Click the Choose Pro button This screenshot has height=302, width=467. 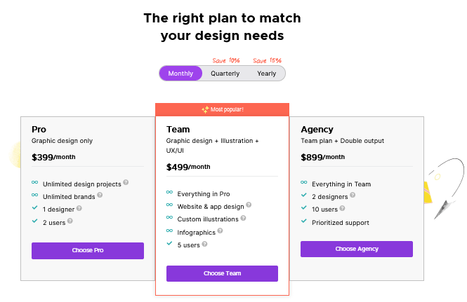point(88,251)
